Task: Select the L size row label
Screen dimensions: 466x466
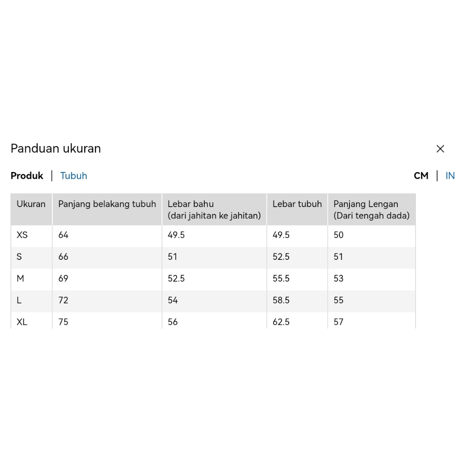Action: click(19, 300)
